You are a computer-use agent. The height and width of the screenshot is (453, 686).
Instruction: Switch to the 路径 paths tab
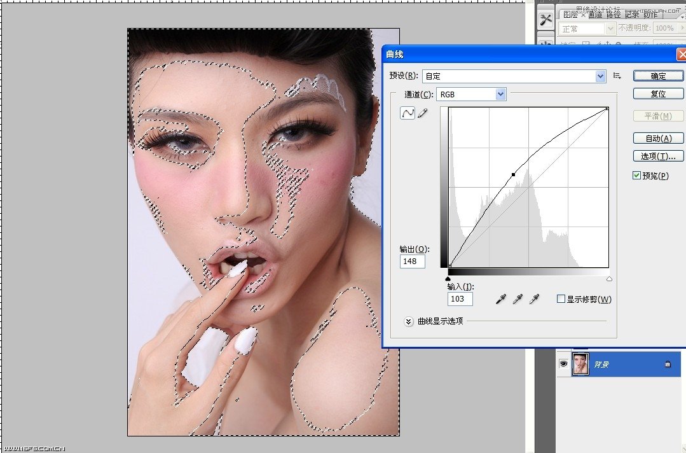coord(614,15)
